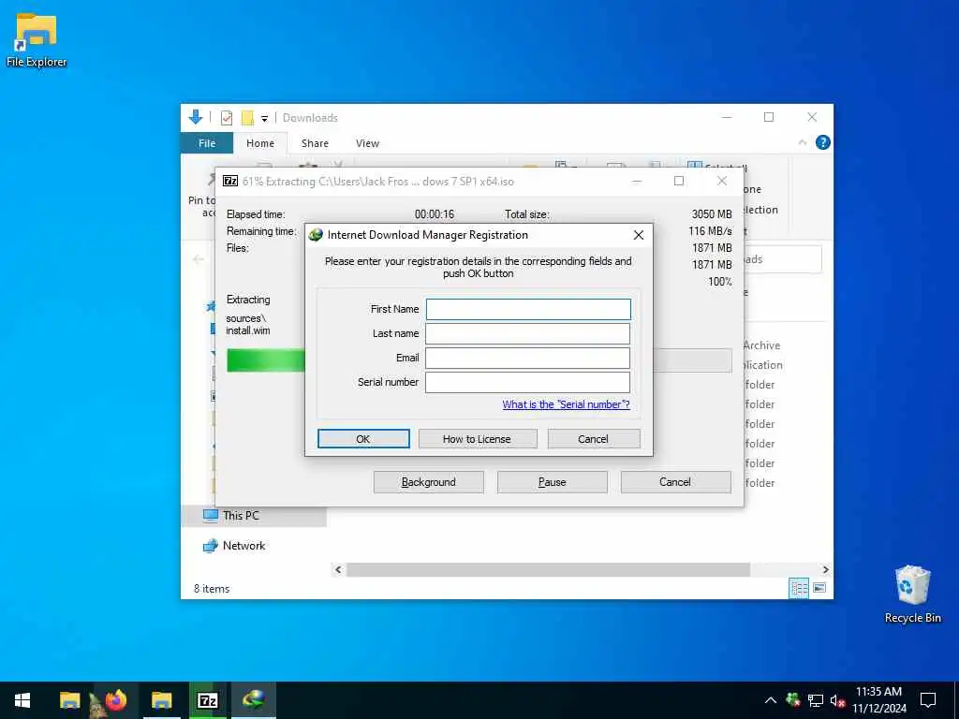Click the New Folder quick-access icon
This screenshot has height=719, width=959.
coord(247,117)
